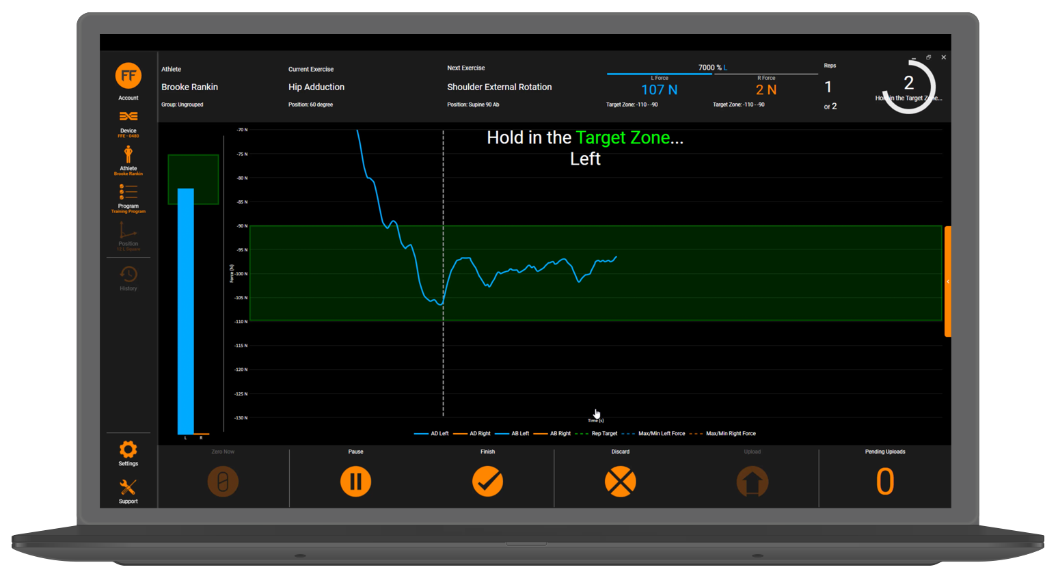Select the next exercise Shoulder External Rotation
Image resolution: width=1058 pixels, height=578 pixels.
tap(500, 87)
